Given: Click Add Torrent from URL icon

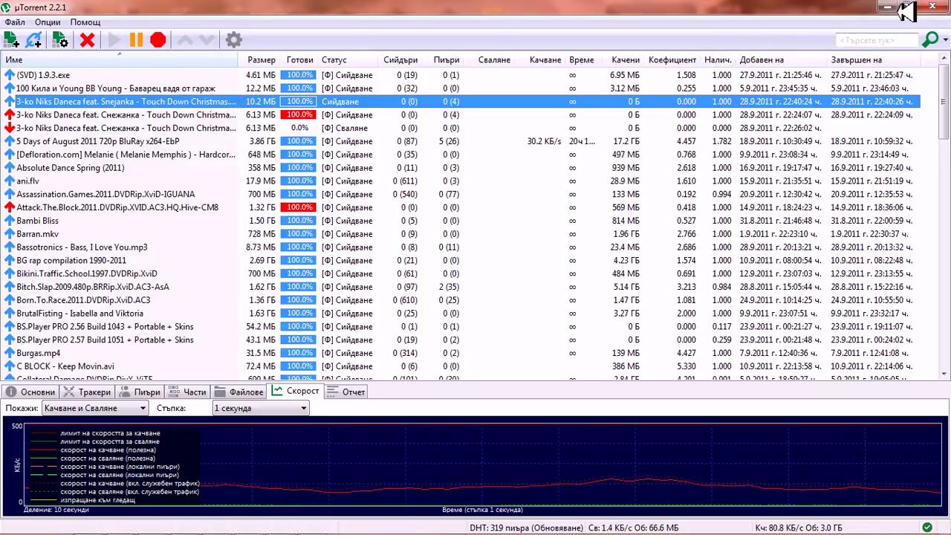Looking at the screenshot, I should coord(34,40).
